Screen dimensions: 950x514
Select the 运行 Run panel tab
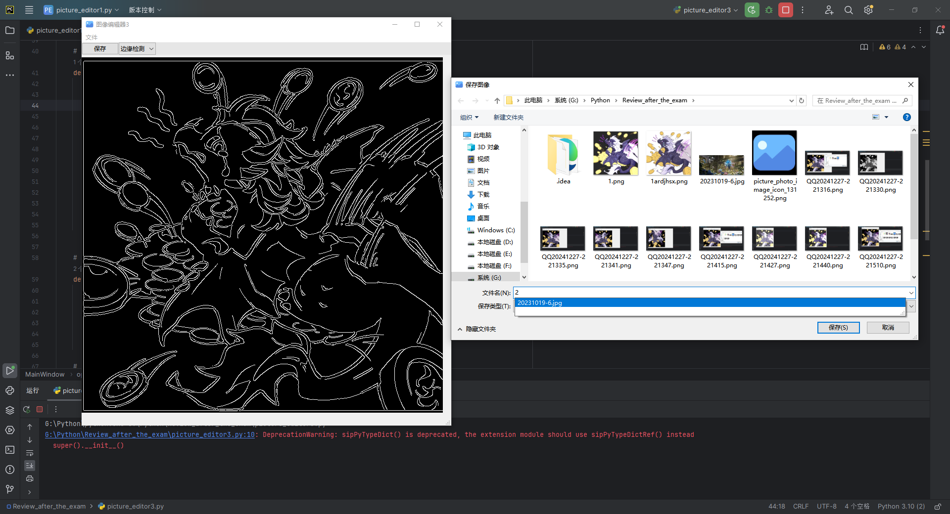pyautogui.click(x=33, y=390)
